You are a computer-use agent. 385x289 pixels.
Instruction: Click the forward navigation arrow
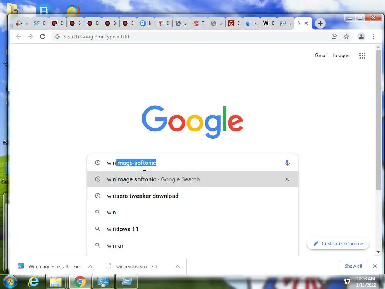pyautogui.click(x=30, y=37)
